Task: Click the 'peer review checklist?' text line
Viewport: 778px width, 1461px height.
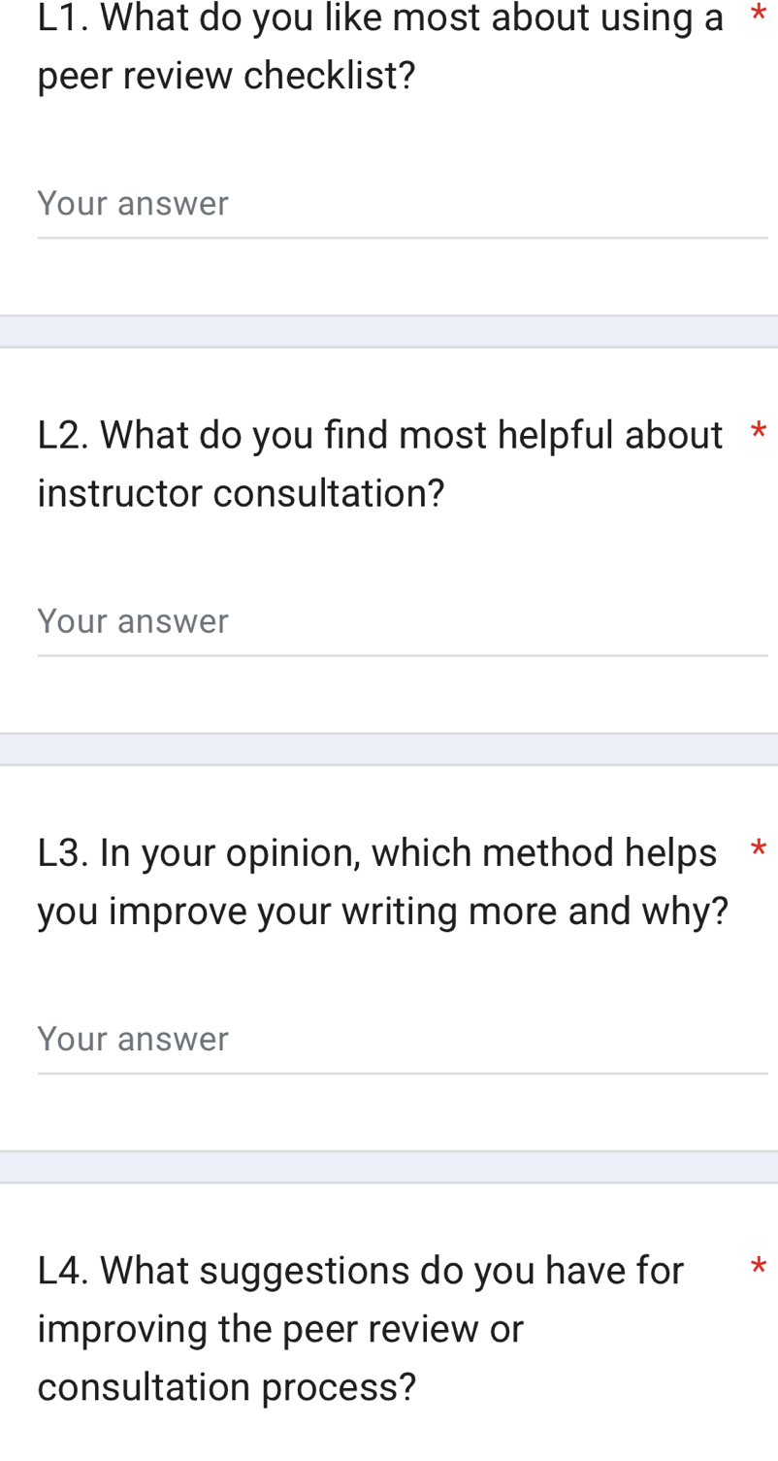Action: 226,76
